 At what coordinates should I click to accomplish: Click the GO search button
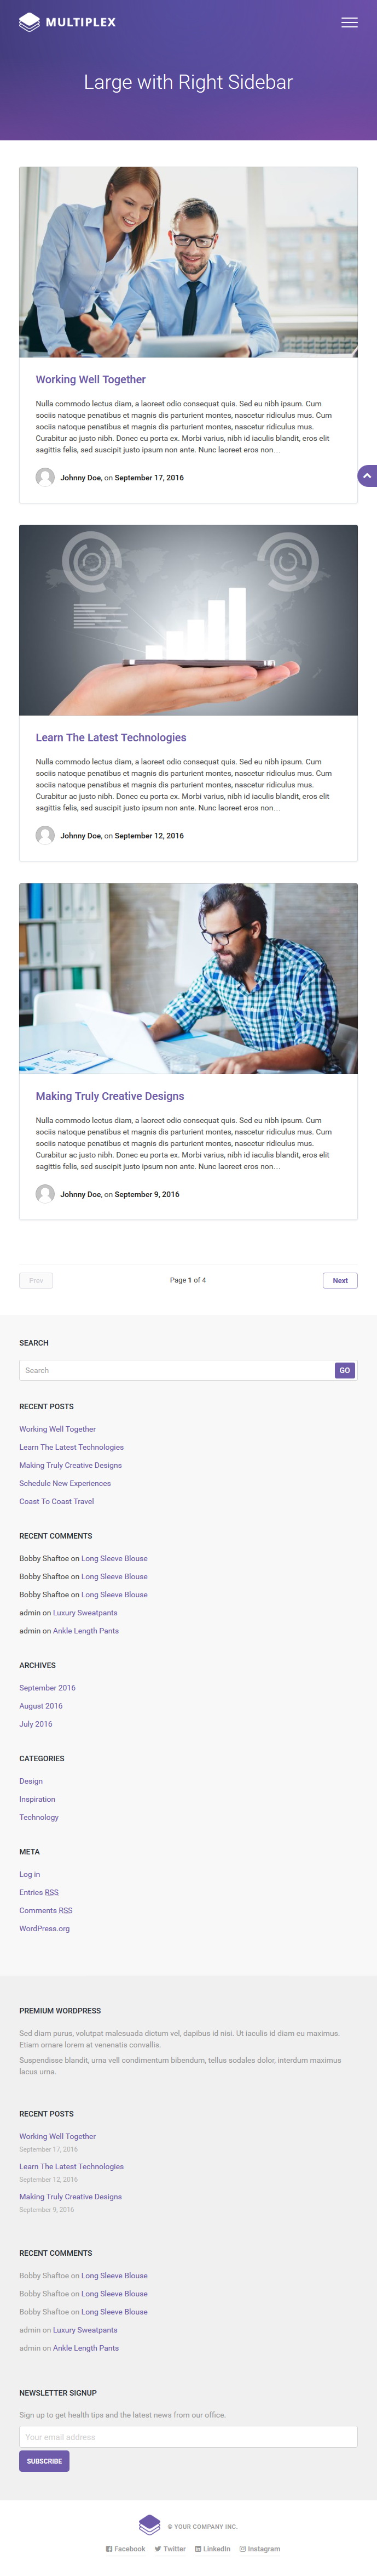345,1370
